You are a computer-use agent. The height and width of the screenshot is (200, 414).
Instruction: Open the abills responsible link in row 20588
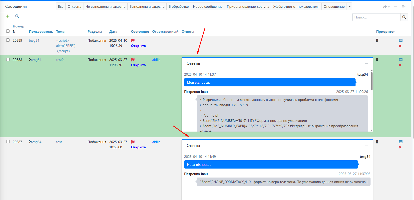point(156,60)
